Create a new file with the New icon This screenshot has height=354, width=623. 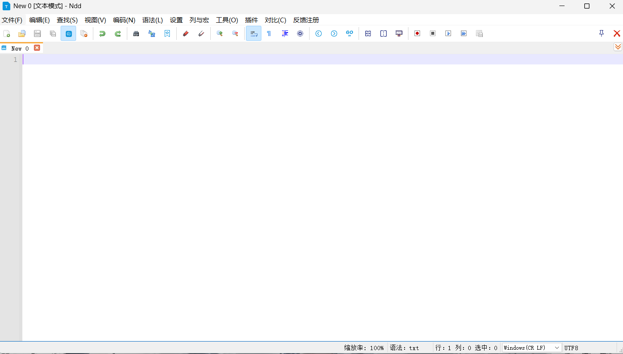(x=6, y=33)
